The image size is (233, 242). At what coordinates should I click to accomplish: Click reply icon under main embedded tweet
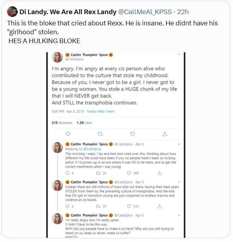point(68,134)
